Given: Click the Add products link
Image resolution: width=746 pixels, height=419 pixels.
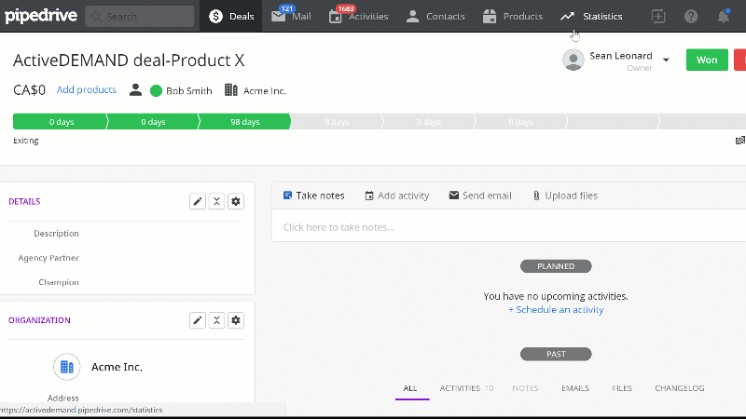Looking at the screenshot, I should click(x=86, y=89).
